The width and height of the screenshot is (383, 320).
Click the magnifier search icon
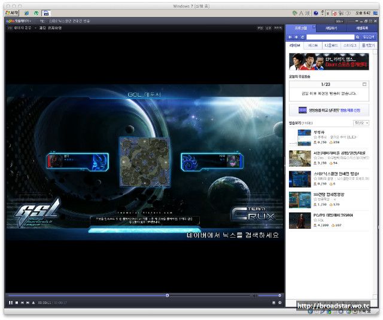[357, 37]
